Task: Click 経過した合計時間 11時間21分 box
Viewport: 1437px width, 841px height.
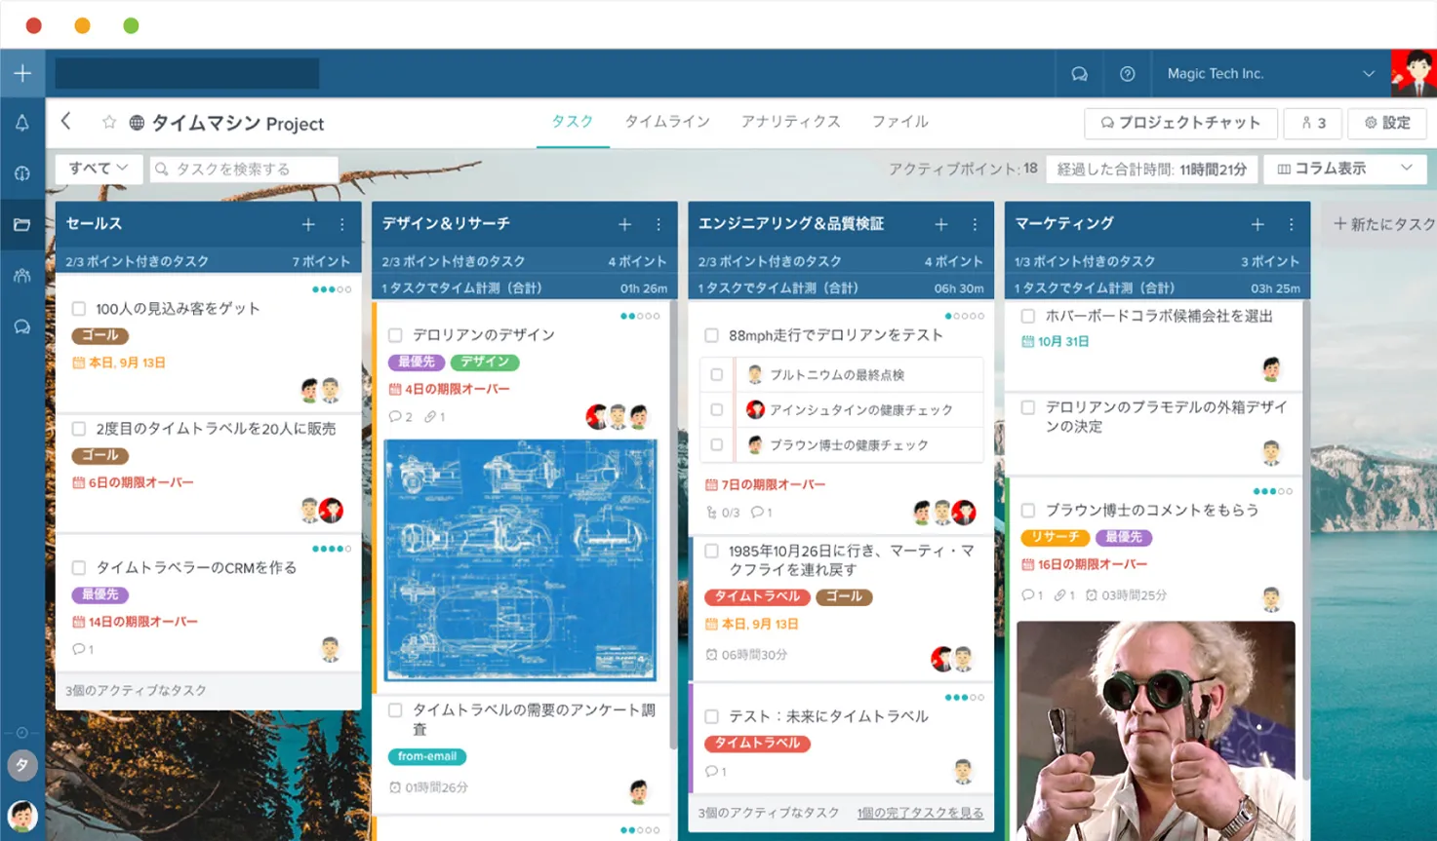Action: click(x=1151, y=169)
